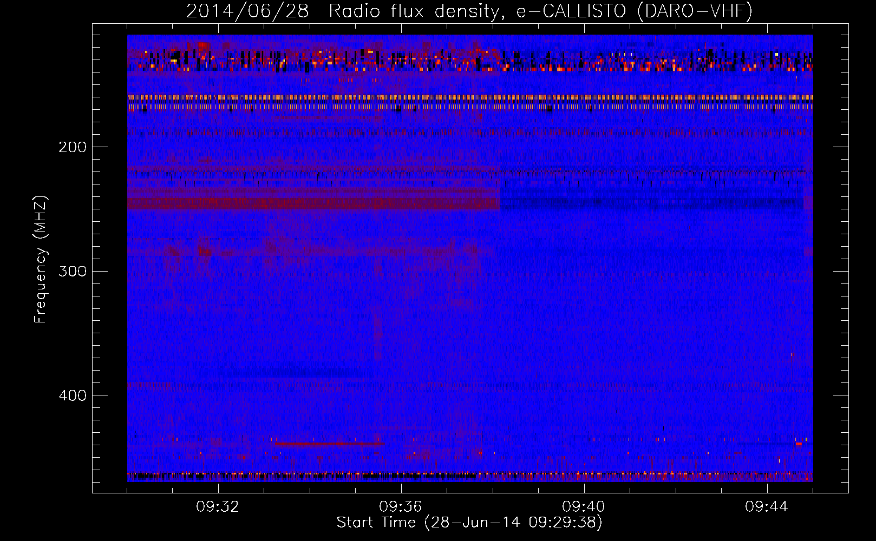This screenshot has width=876, height=541.
Task: Click the 'Frequency (MHZ)' axis label
Action: 41,260
